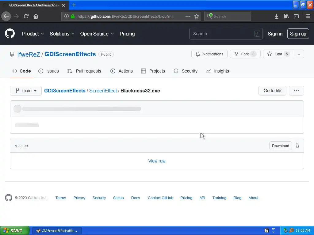Reload the page with the refresh icon
The height and width of the screenshot is (235, 314).
coord(26,16)
